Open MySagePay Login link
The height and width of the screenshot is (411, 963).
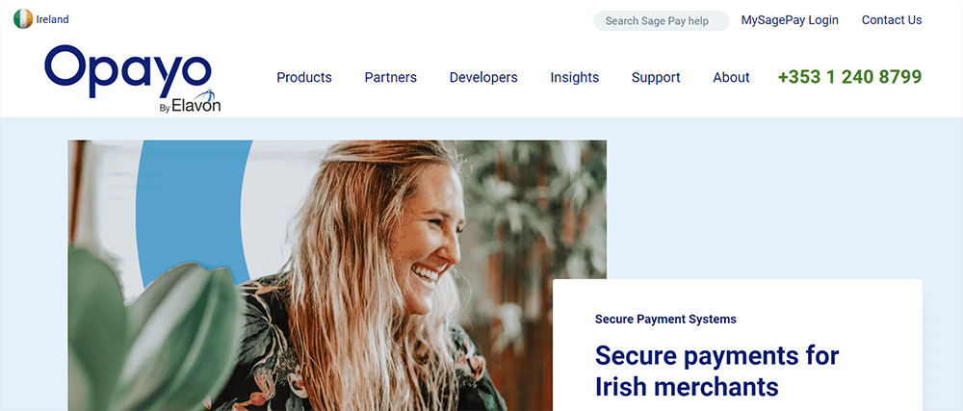[x=790, y=20]
